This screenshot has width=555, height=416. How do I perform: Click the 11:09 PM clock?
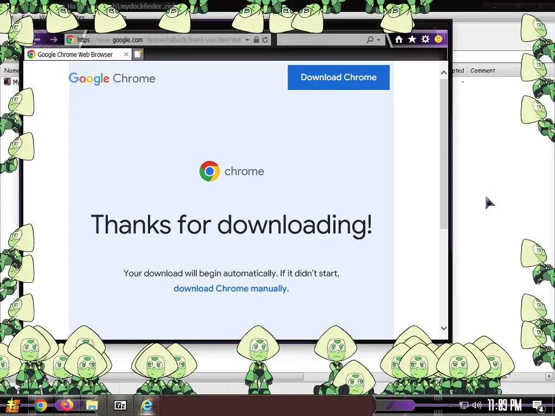click(x=505, y=405)
